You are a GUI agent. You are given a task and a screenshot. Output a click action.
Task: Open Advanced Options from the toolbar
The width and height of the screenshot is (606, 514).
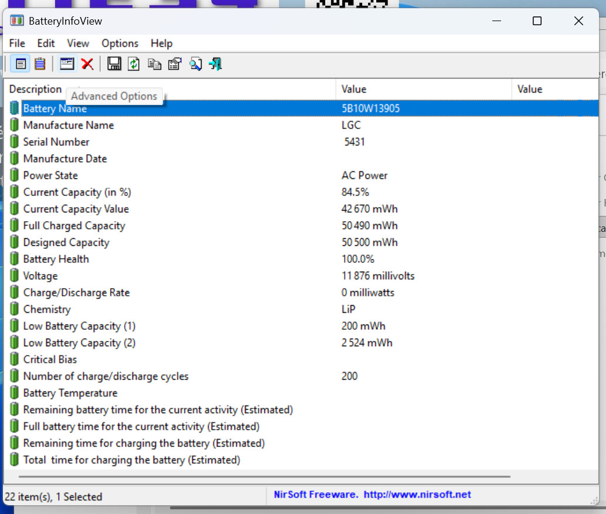pyautogui.click(x=67, y=64)
